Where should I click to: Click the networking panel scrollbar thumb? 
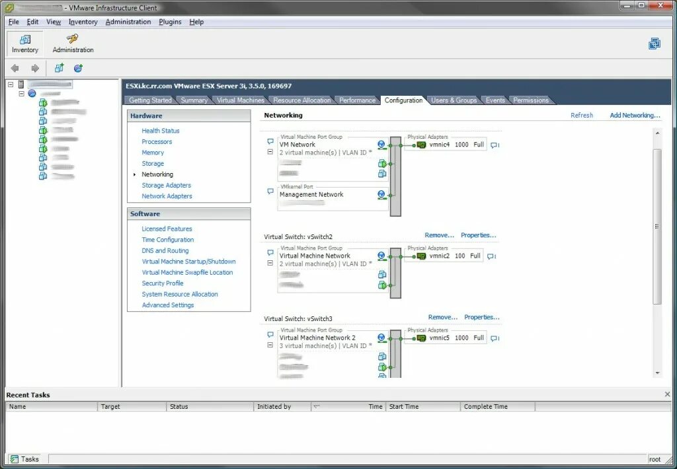[x=657, y=227]
